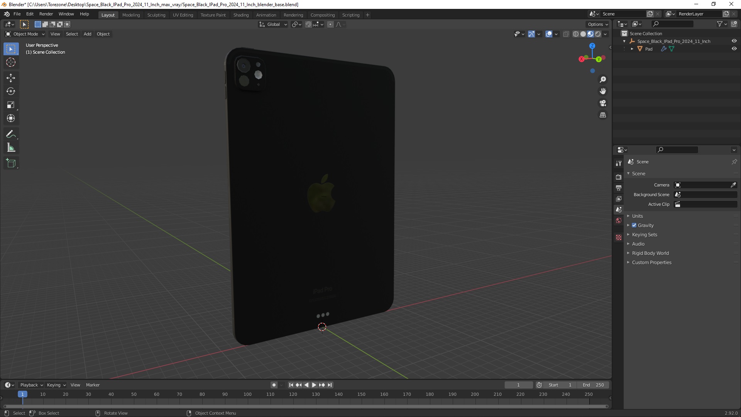The width and height of the screenshot is (741, 417).
Task: Open the Keying popover in timeline
Action: coord(56,385)
